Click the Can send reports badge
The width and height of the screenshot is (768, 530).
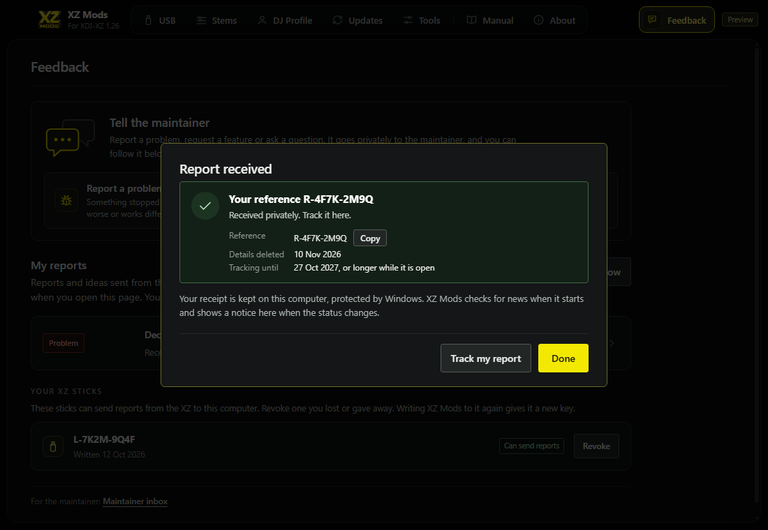tap(531, 446)
